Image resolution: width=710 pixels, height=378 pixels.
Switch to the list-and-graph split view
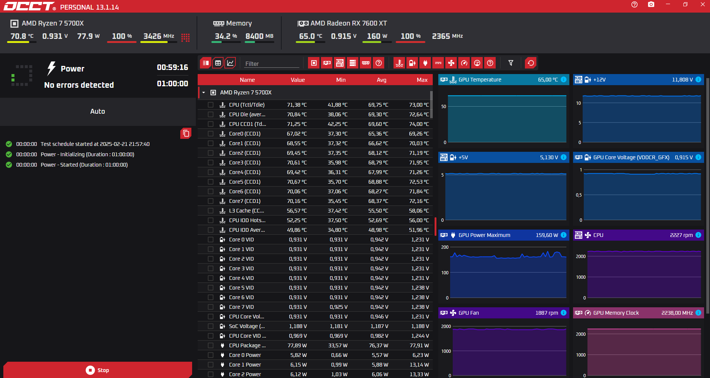(x=205, y=63)
